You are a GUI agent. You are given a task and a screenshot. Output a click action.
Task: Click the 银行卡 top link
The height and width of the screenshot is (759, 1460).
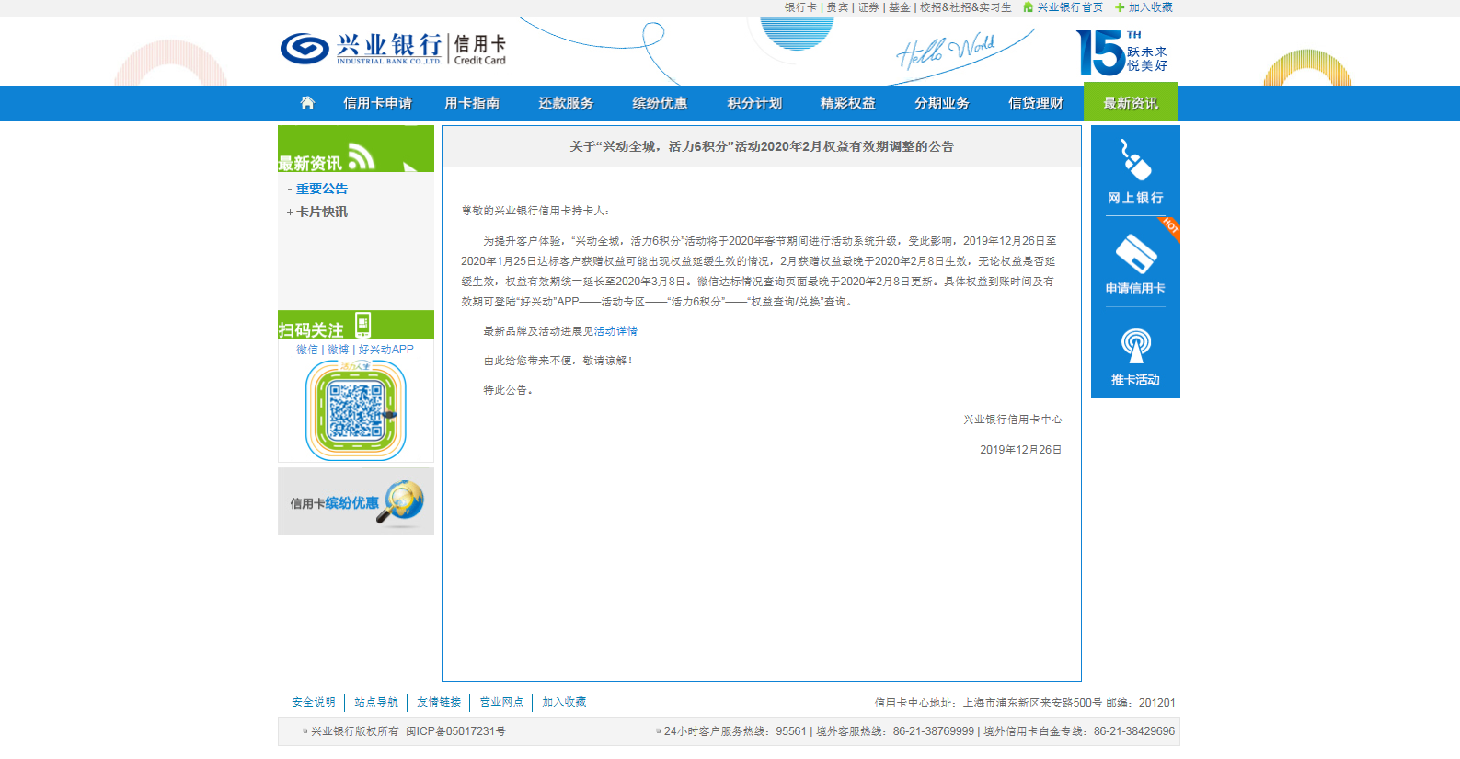801,7
